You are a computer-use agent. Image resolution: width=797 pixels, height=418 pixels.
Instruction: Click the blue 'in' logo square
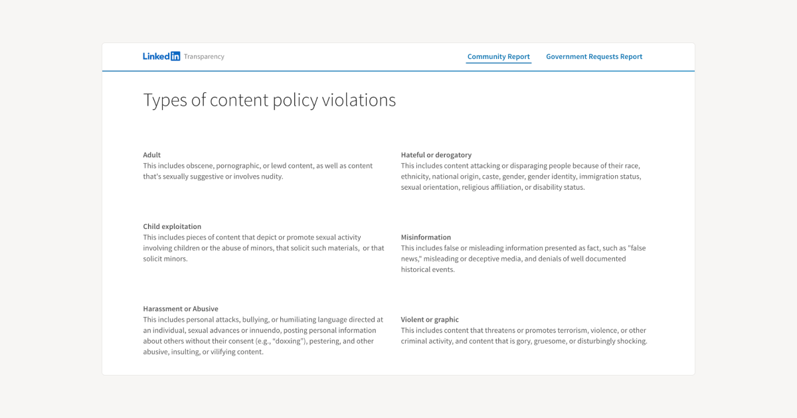point(175,56)
